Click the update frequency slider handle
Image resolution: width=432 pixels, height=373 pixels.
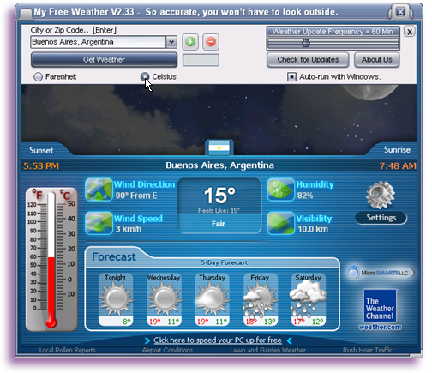[x=306, y=43]
